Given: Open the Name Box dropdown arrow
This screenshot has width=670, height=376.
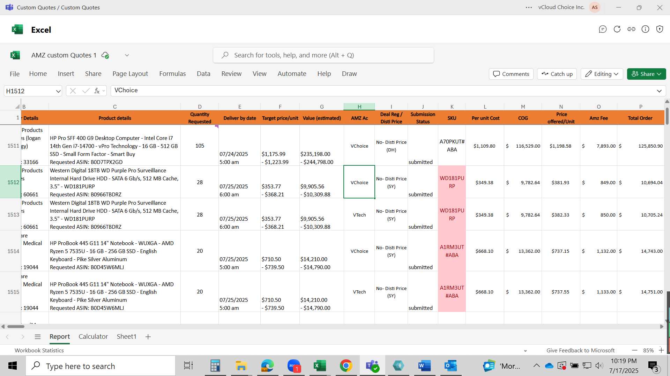Looking at the screenshot, I should [58, 91].
